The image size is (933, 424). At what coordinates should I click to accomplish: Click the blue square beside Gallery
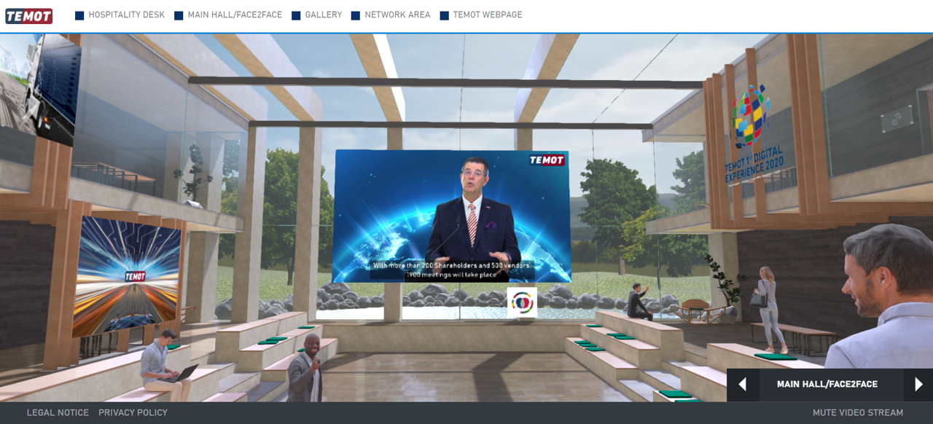296,15
